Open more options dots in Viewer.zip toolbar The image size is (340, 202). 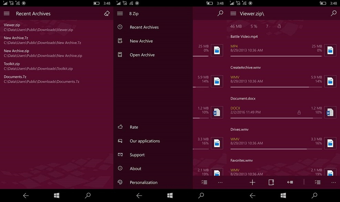tap(333, 182)
